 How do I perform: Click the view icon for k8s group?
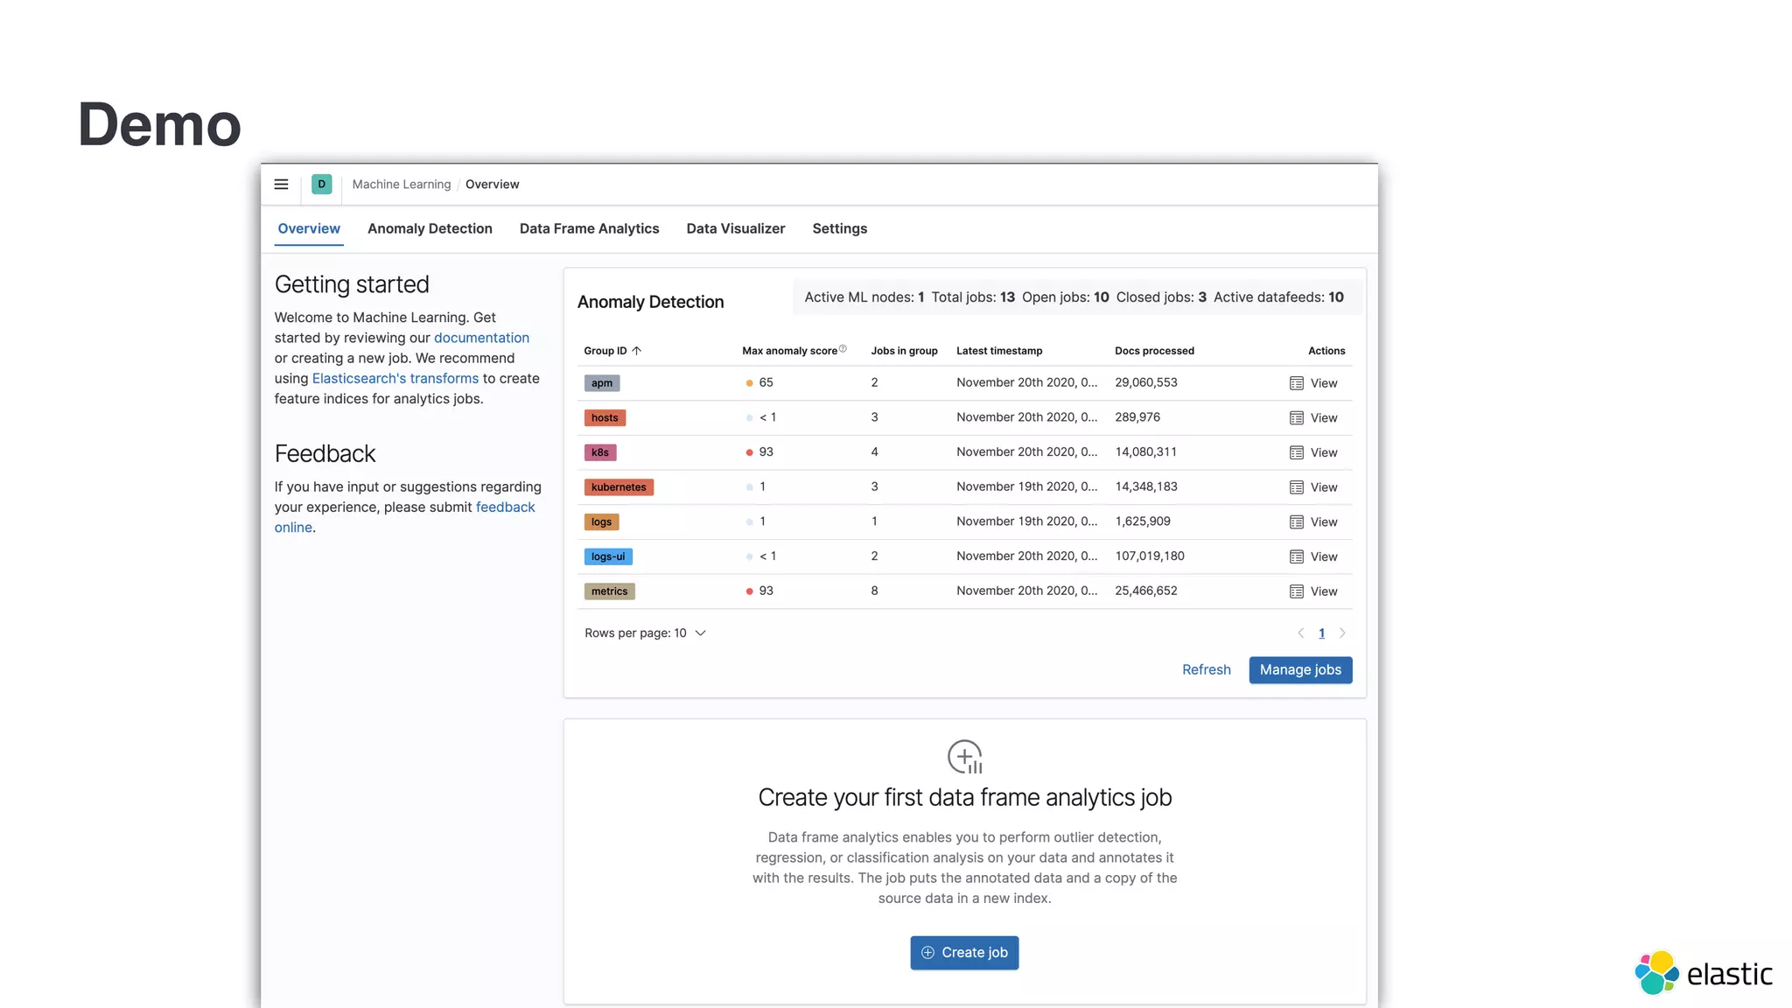point(1296,452)
